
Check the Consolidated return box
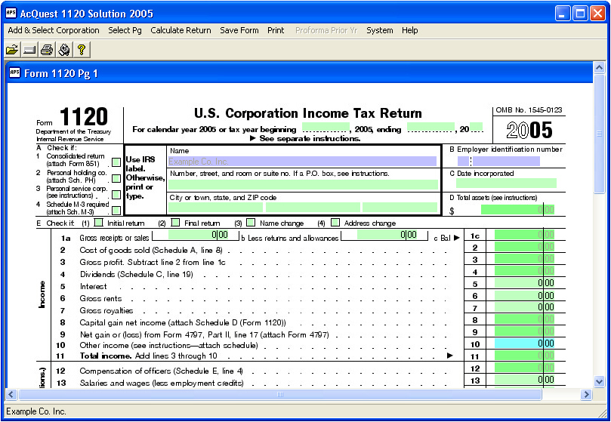coord(116,162)
